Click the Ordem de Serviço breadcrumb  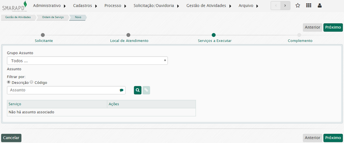[x=53, y=17]
